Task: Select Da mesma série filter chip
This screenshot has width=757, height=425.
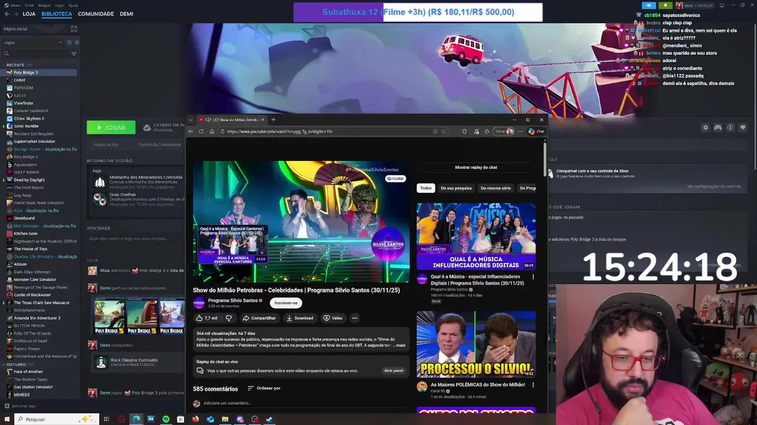Action: 496,188
